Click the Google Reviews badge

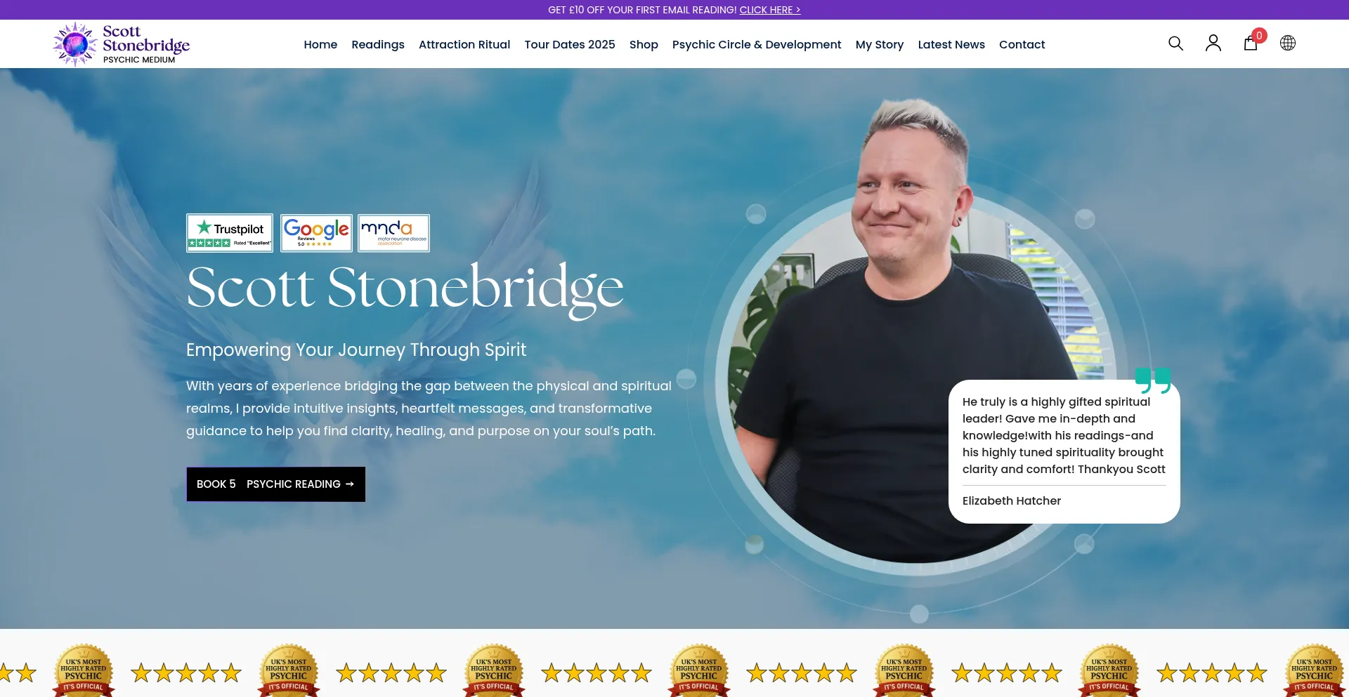pyautogui.click(x=316, y=233)
